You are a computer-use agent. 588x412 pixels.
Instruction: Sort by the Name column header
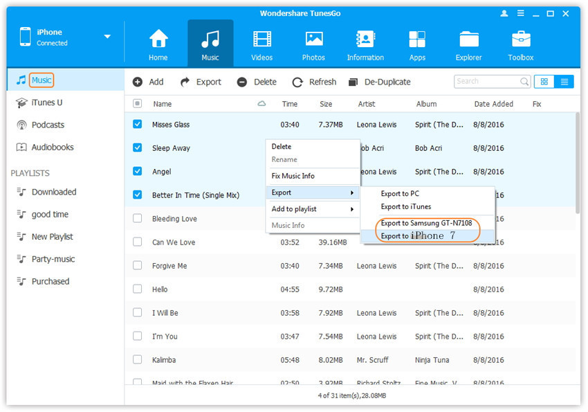(163, 104)
